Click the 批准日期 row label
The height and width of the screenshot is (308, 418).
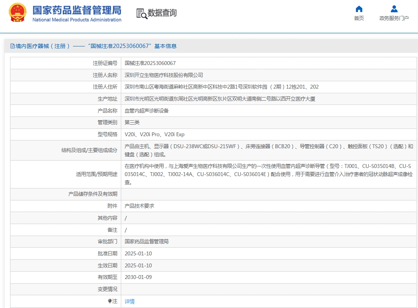(x=107, y=254)
